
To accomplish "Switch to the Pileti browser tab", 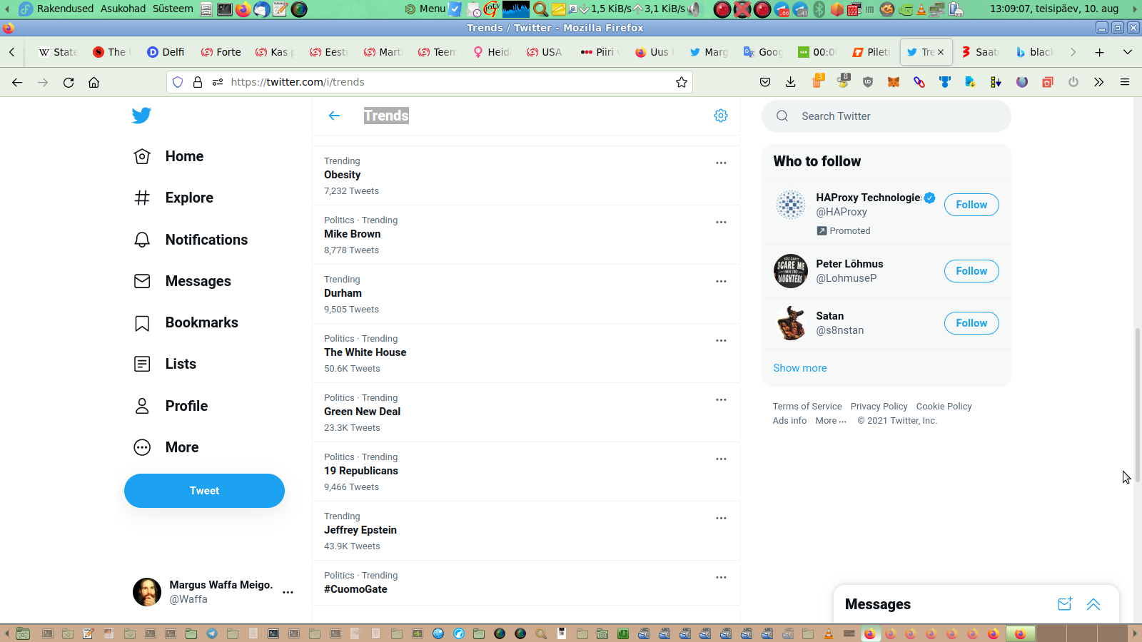I will pyautogui.click(x=871, y=52).
